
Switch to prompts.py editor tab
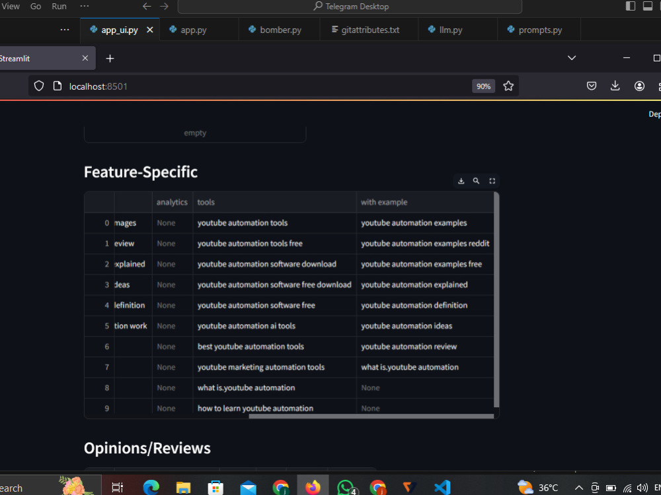540,30
